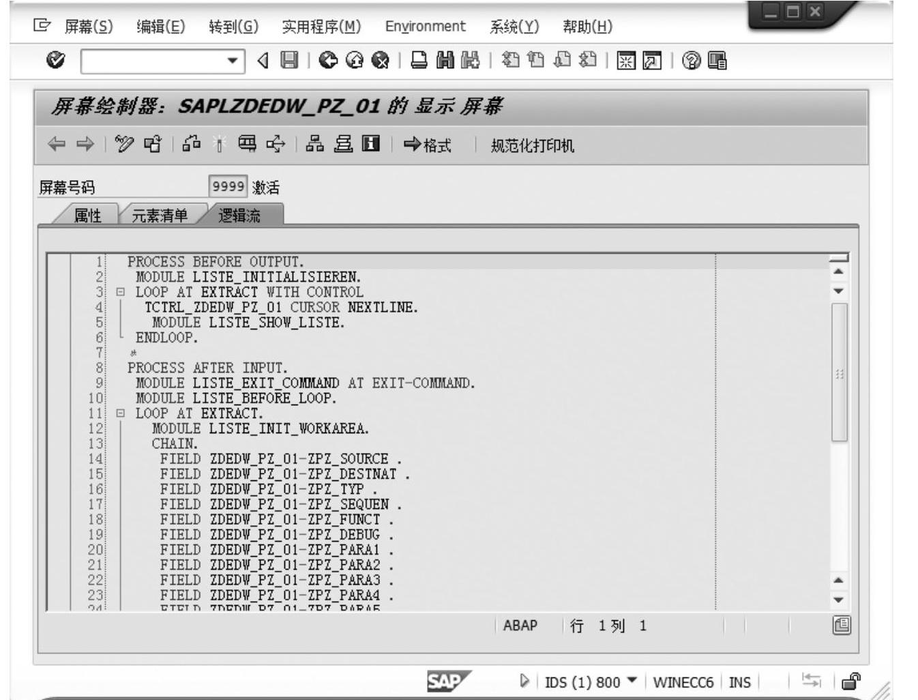Click the navigation window icon
This screenshot has height=700, width=918.
[342, 144]
